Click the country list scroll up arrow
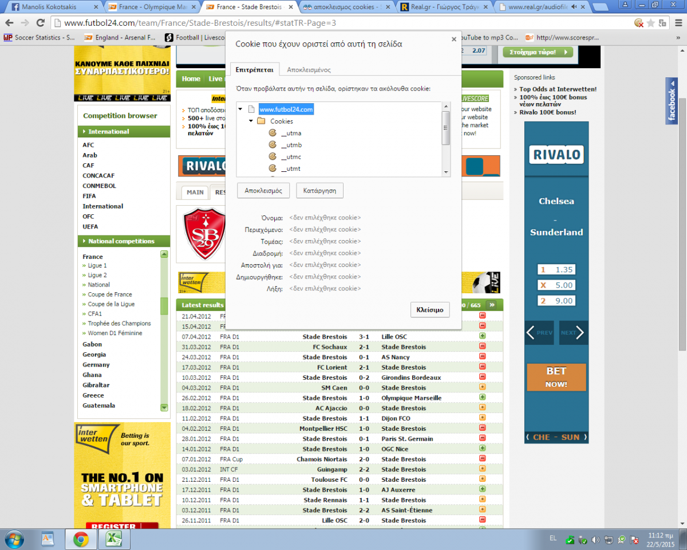 click(x=164, y=254)
